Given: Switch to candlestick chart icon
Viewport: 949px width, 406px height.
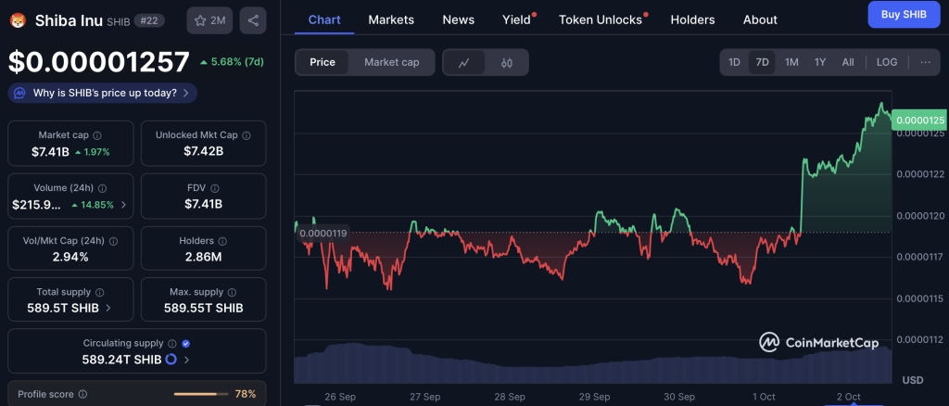Looking at the screenshot, I should [x=507, y=62].
